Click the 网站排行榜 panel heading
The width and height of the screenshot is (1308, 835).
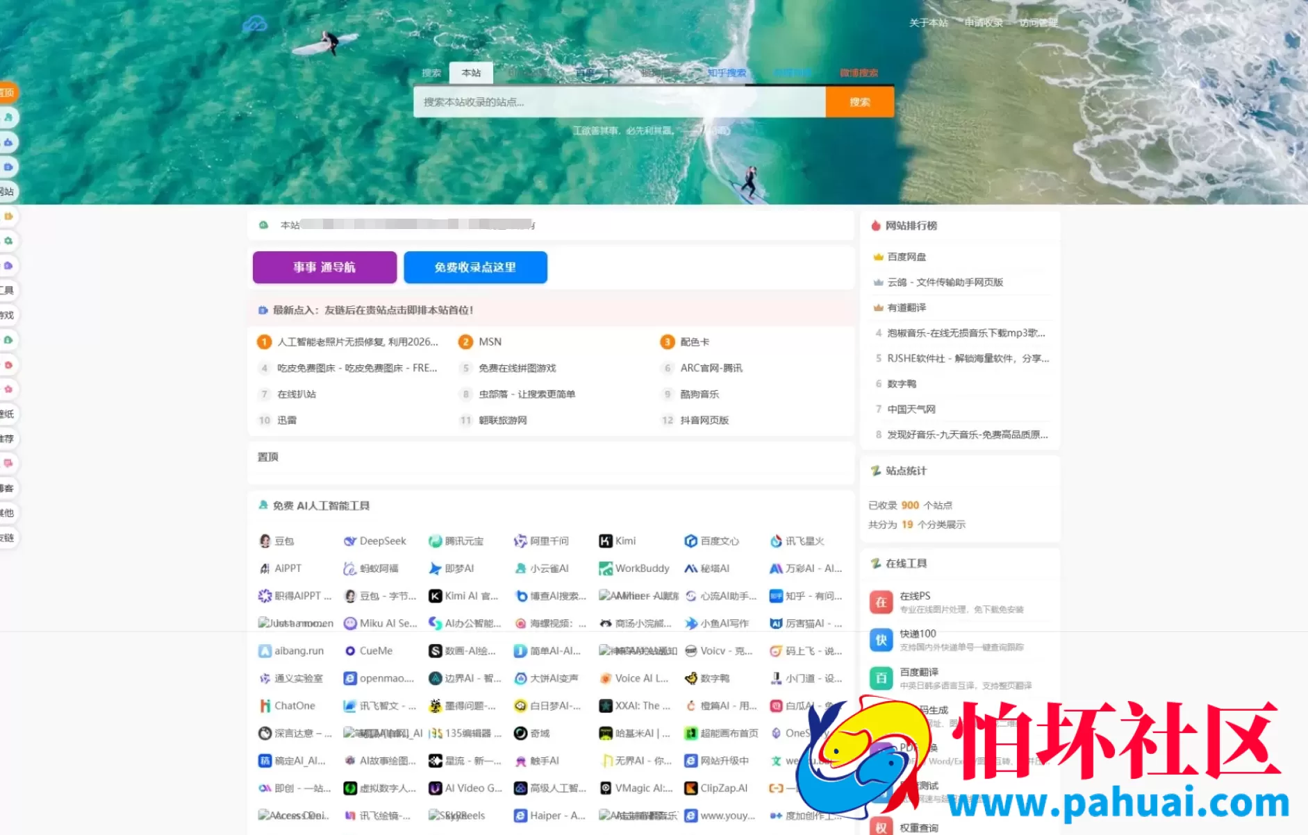(x=911, y=226)
